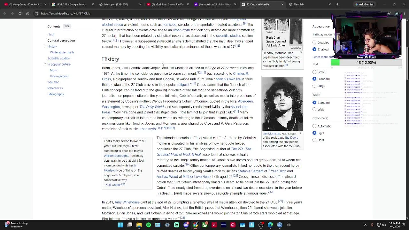409x230 pixels.
Task: Enlarge the Rock Stars clipping caption icon
Action: pos(301,52)
